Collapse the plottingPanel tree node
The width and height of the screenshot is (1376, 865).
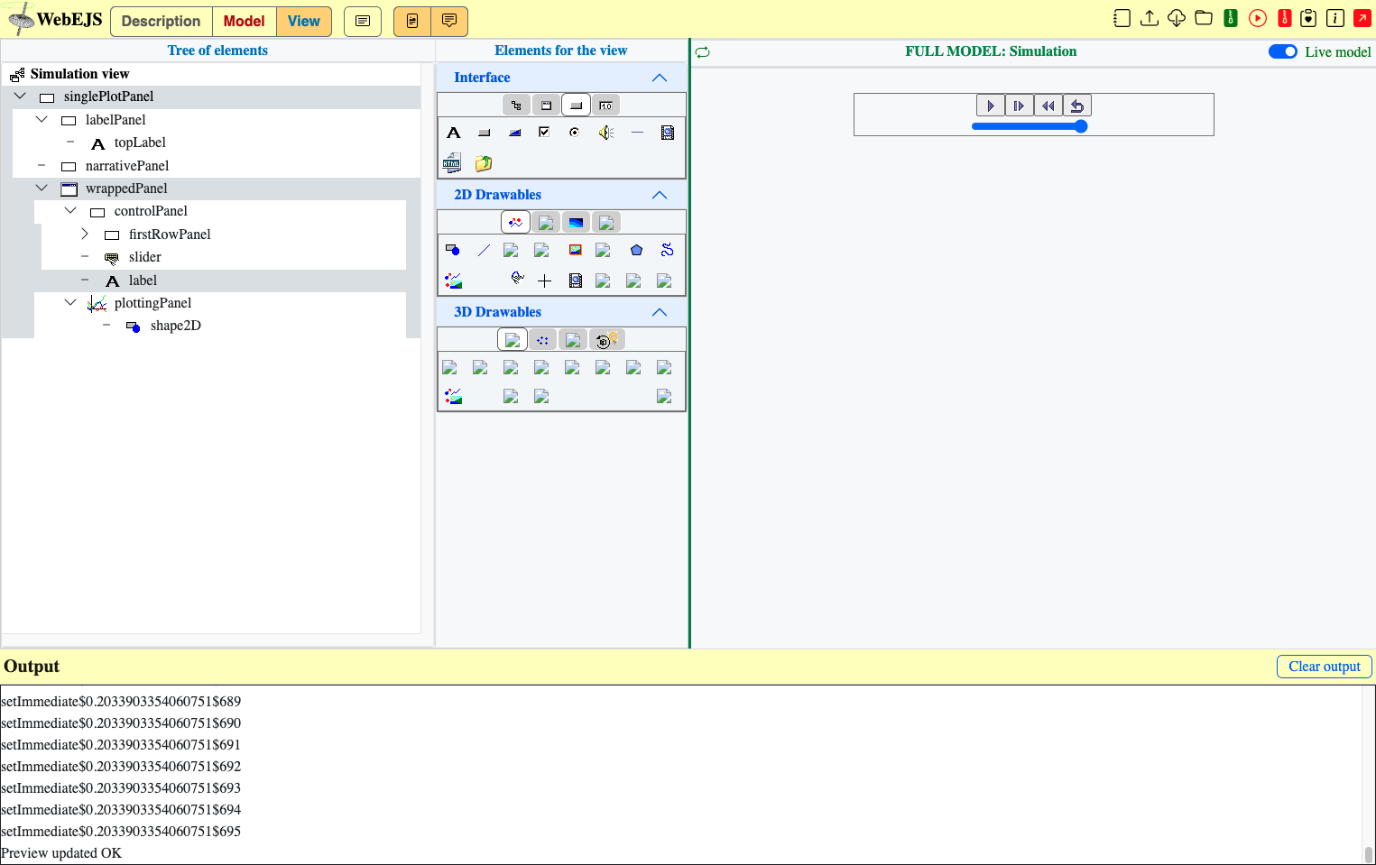tap(70, 302)
